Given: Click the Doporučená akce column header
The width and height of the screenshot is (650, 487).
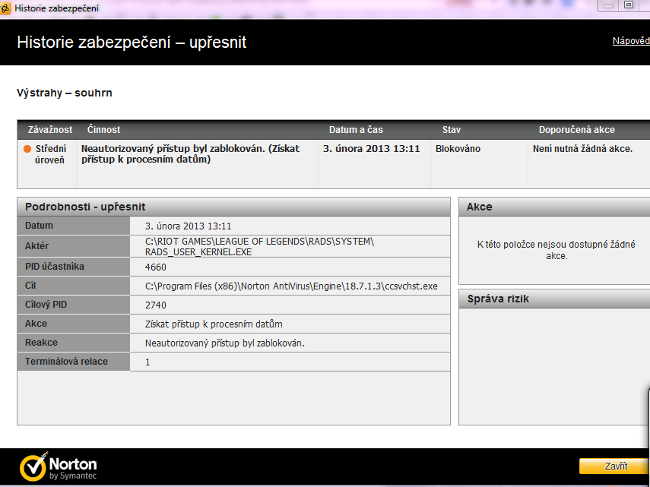Looking at the screenshot, I should 576,130.
